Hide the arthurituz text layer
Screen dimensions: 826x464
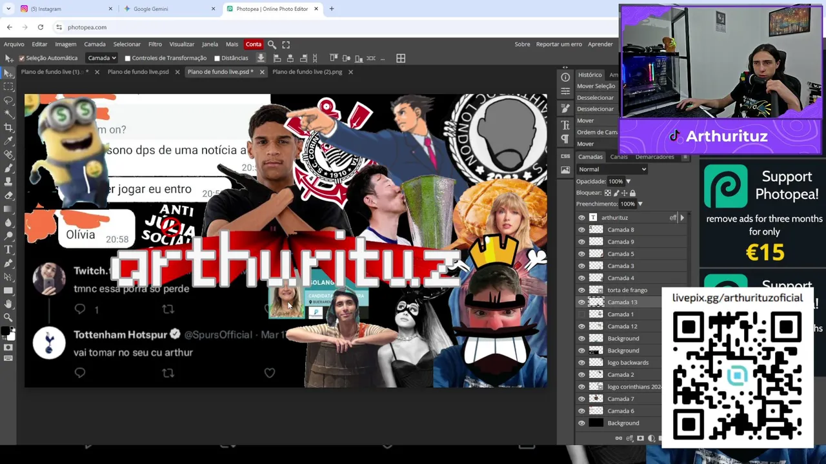tap(581, 218)
